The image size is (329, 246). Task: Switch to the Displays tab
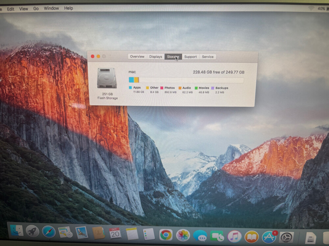(156, 57)
